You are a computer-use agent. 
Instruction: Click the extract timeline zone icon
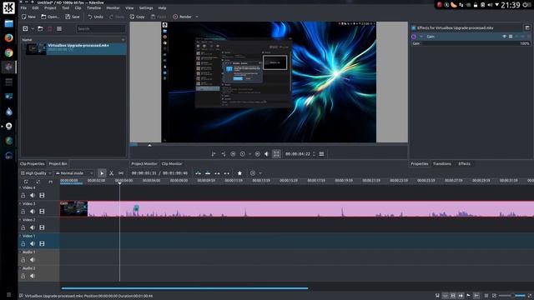tap(217, 173)
